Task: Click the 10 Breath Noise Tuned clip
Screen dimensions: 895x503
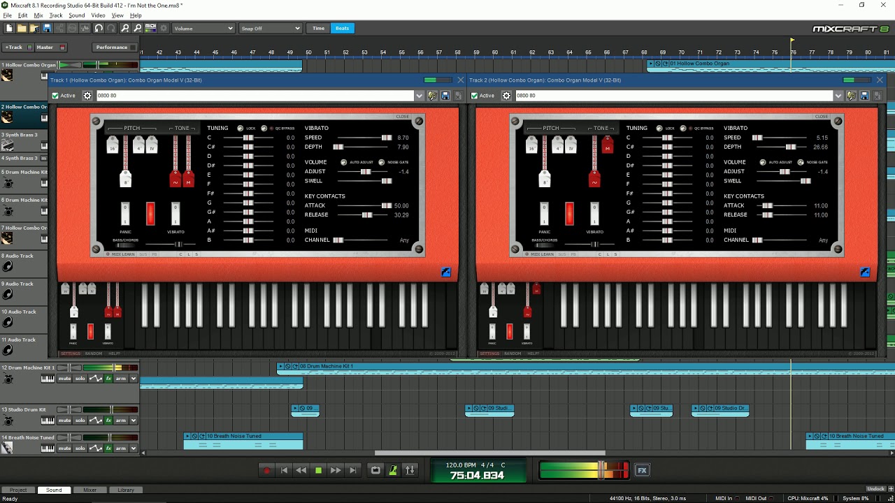Action: [243, 440]
